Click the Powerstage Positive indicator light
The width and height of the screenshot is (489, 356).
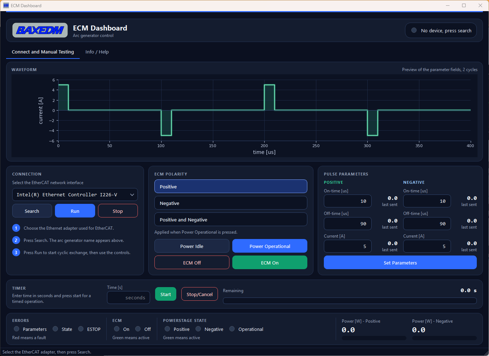click(167, 329)
